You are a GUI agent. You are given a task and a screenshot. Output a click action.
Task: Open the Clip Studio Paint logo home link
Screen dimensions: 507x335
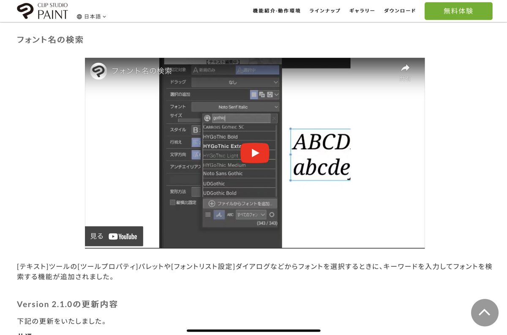click(x=42, y=11)
